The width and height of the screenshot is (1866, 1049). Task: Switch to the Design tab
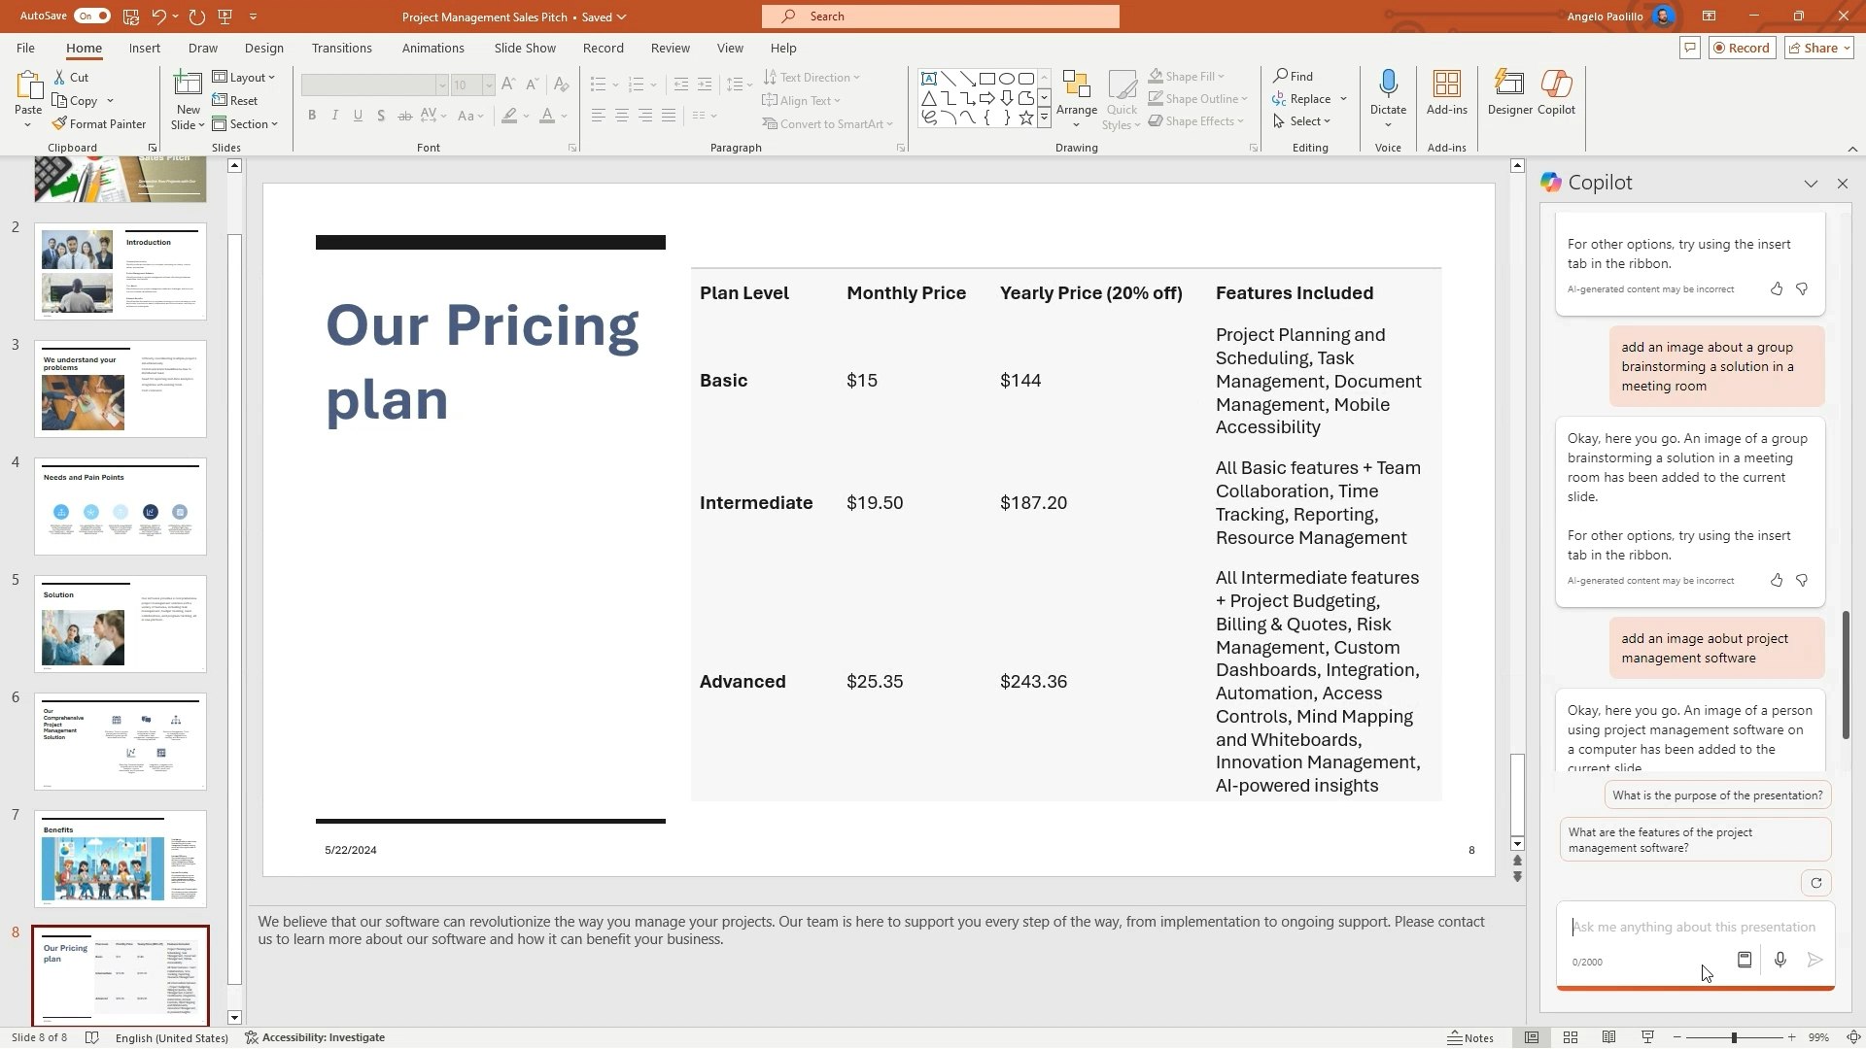pyautogui.click(x=263, y=48)
